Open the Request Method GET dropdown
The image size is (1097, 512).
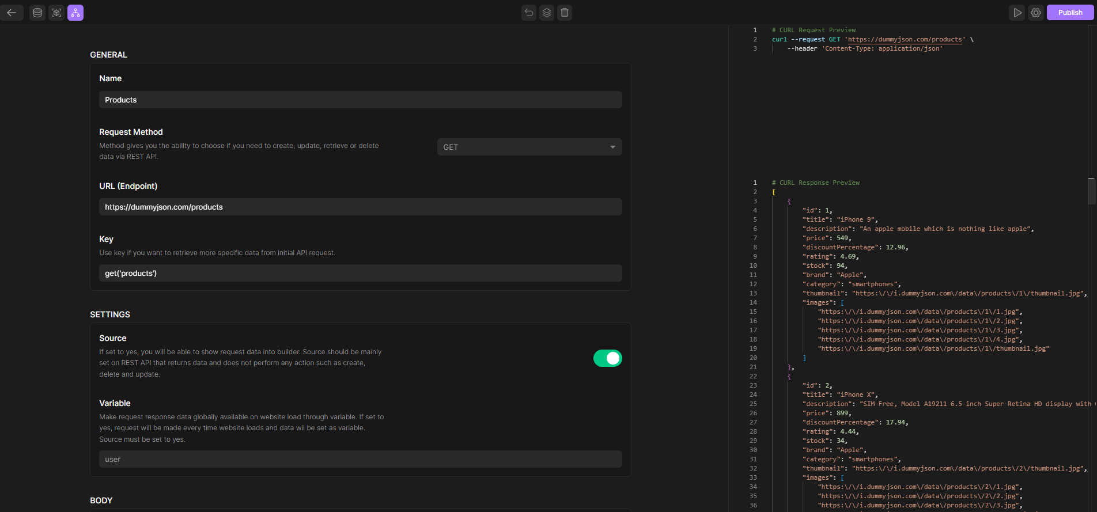click(x=529, y=147)
